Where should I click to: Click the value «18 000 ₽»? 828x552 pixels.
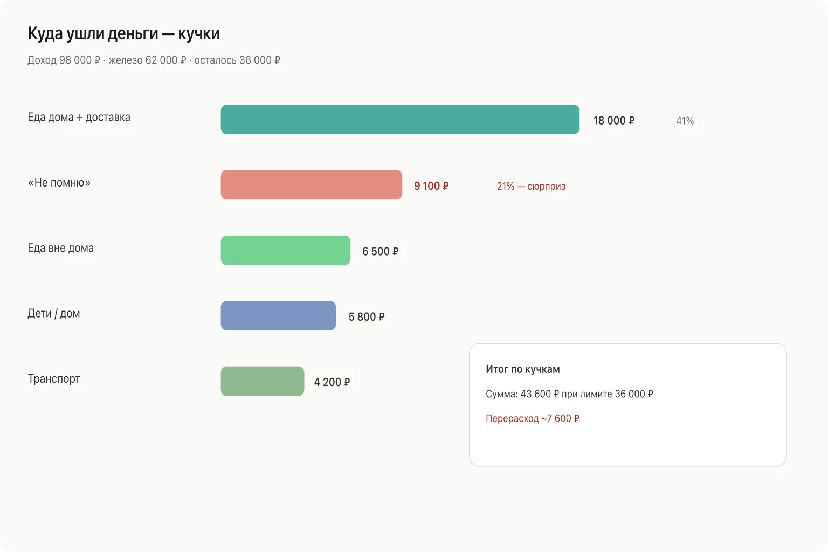[614, 120]
